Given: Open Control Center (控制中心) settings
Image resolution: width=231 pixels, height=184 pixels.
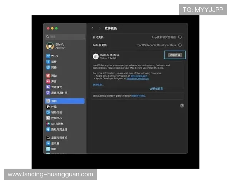Looking at the screenshot, I should [57, 118].
